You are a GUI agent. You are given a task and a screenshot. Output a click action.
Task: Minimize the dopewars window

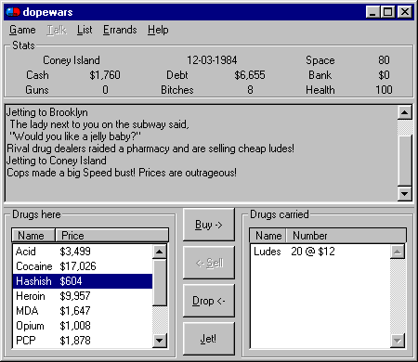point(372,12)
